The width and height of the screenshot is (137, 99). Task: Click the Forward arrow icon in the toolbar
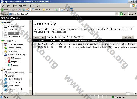(x=13, y=10)
